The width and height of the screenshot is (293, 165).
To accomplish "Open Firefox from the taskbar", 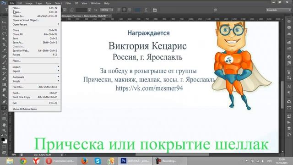I will tap(85, 161).
